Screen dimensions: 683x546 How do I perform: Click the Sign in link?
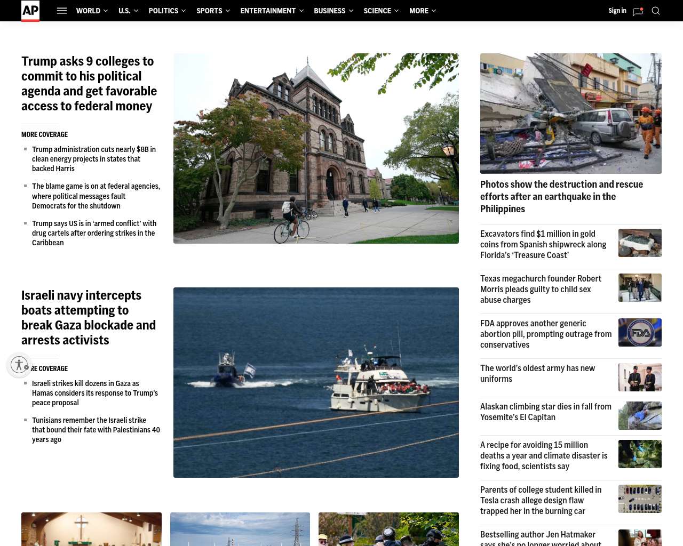coord(617,11)
